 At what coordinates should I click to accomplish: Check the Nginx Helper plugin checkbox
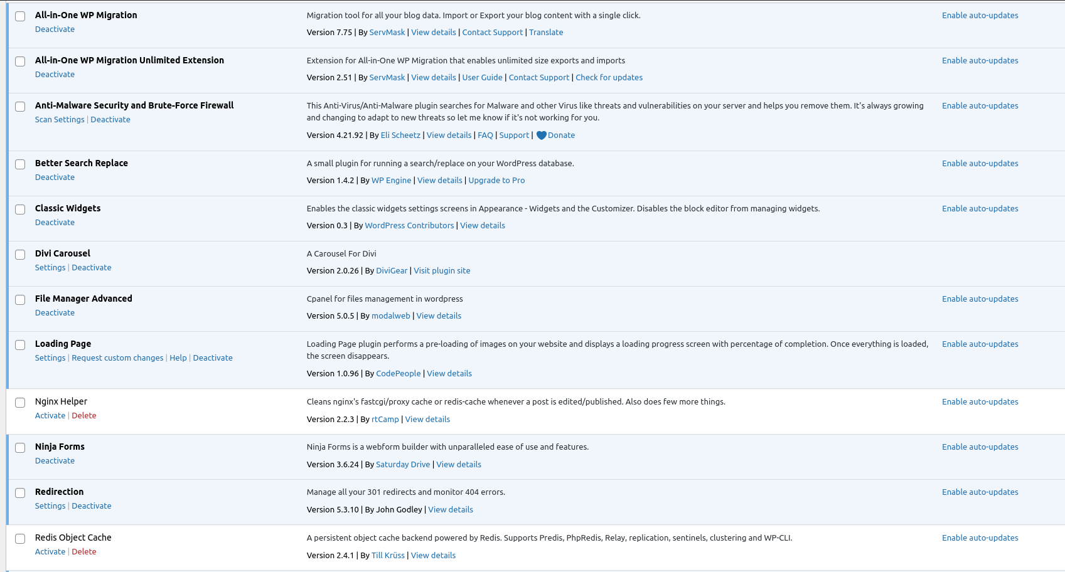click(20, 403)
